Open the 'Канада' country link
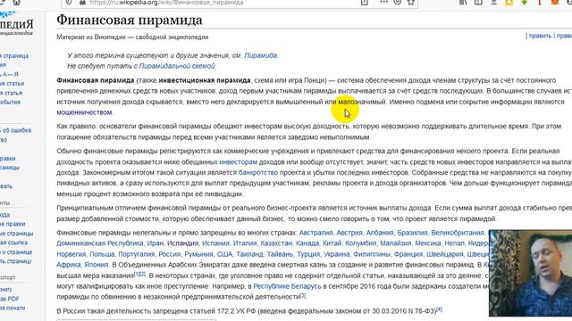 pos(307,243)
